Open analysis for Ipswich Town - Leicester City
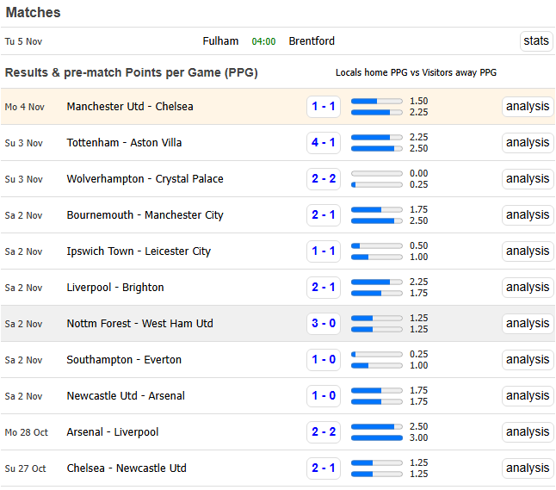 tap(528, 251)
